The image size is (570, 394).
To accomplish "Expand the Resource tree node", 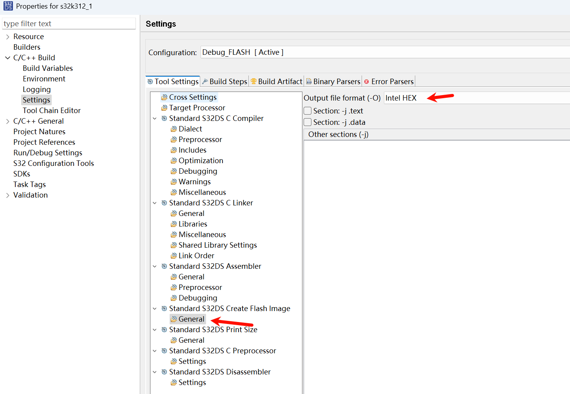I will [x=7, y=37].
